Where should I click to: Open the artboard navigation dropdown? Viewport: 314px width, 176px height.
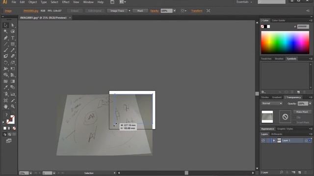click(54, 173)
